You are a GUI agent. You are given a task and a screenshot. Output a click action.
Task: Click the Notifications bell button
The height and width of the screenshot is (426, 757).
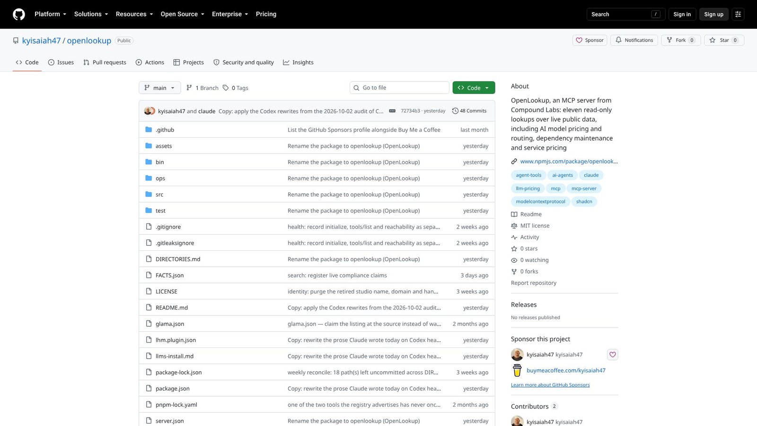[x=634, y=40]
